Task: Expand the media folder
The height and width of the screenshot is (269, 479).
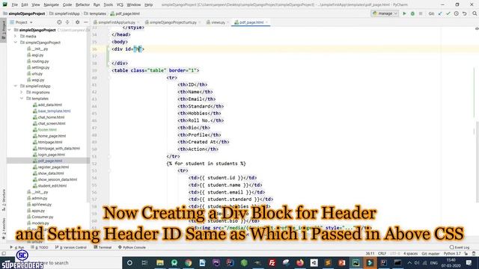Action: tap(15, 37)
